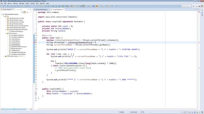Collapse the LoopTaskD constructor fold at line 34

click(37, 89)
